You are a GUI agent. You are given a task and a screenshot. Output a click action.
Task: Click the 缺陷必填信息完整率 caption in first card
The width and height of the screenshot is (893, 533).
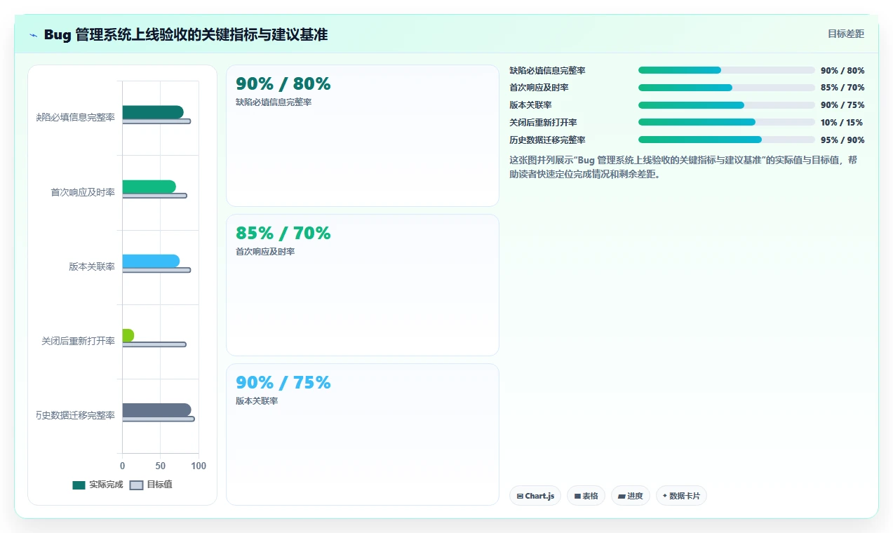click(x=274, y=102)
